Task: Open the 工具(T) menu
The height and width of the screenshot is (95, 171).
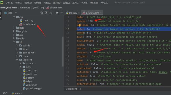Action: pos(76,3)
